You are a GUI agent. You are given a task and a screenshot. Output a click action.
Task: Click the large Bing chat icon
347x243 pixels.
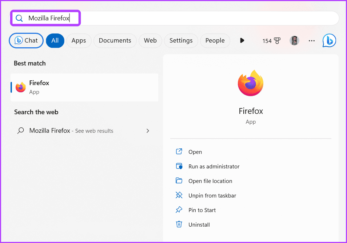pos(329,40)
